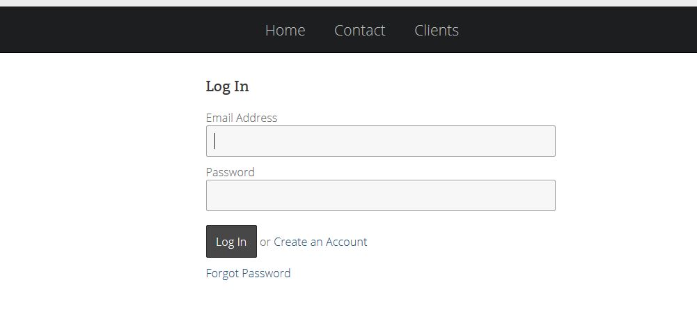The height and width of the screenshot is (310, 697).
Task: Focus the Password input box
Action: 380,195
